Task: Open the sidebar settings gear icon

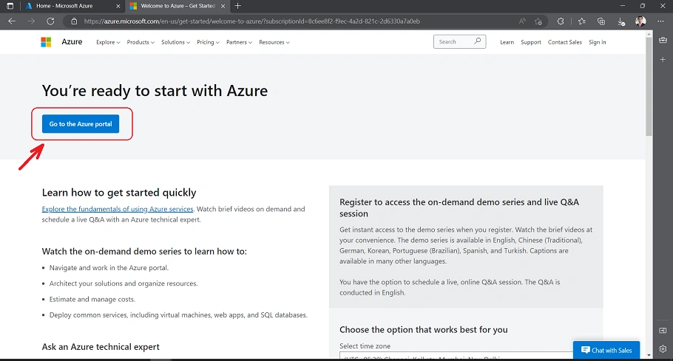Action: click(663, 348)
